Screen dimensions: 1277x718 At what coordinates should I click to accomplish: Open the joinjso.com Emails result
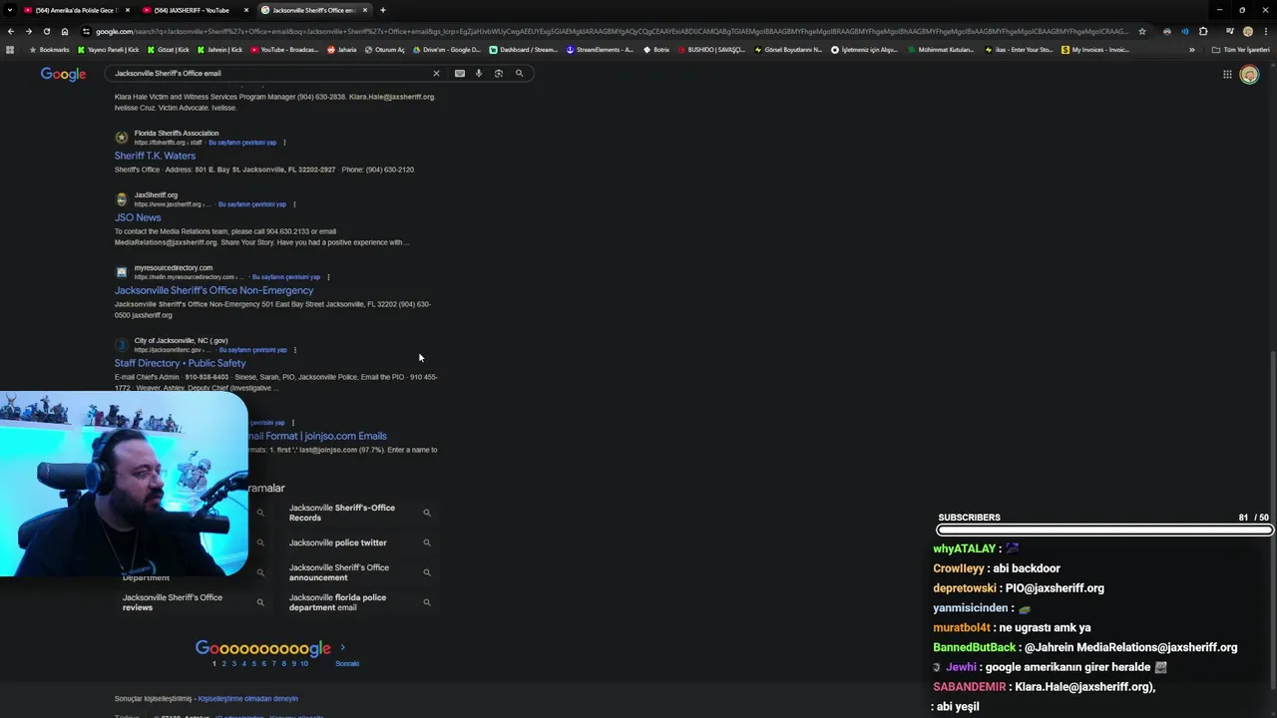click(317, 436)
